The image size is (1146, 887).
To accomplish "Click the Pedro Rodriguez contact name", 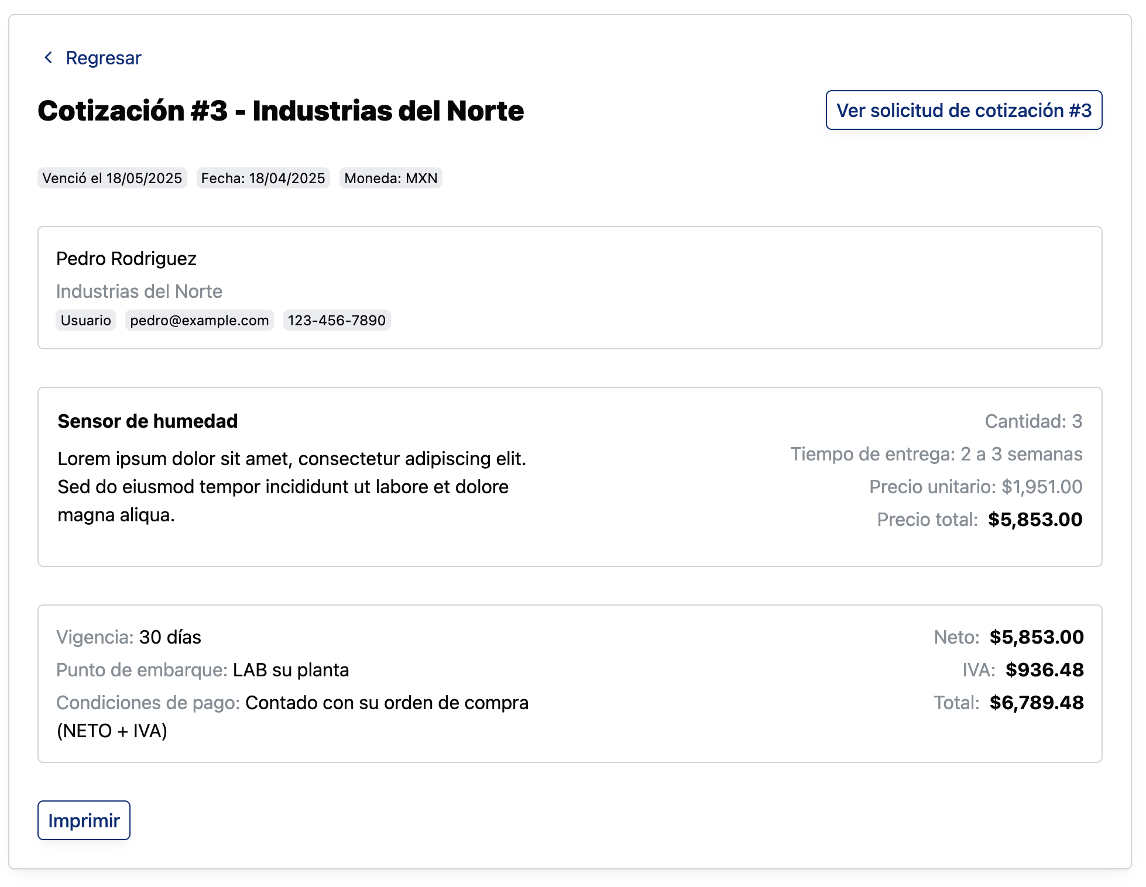I will click(x=126, y=259).
